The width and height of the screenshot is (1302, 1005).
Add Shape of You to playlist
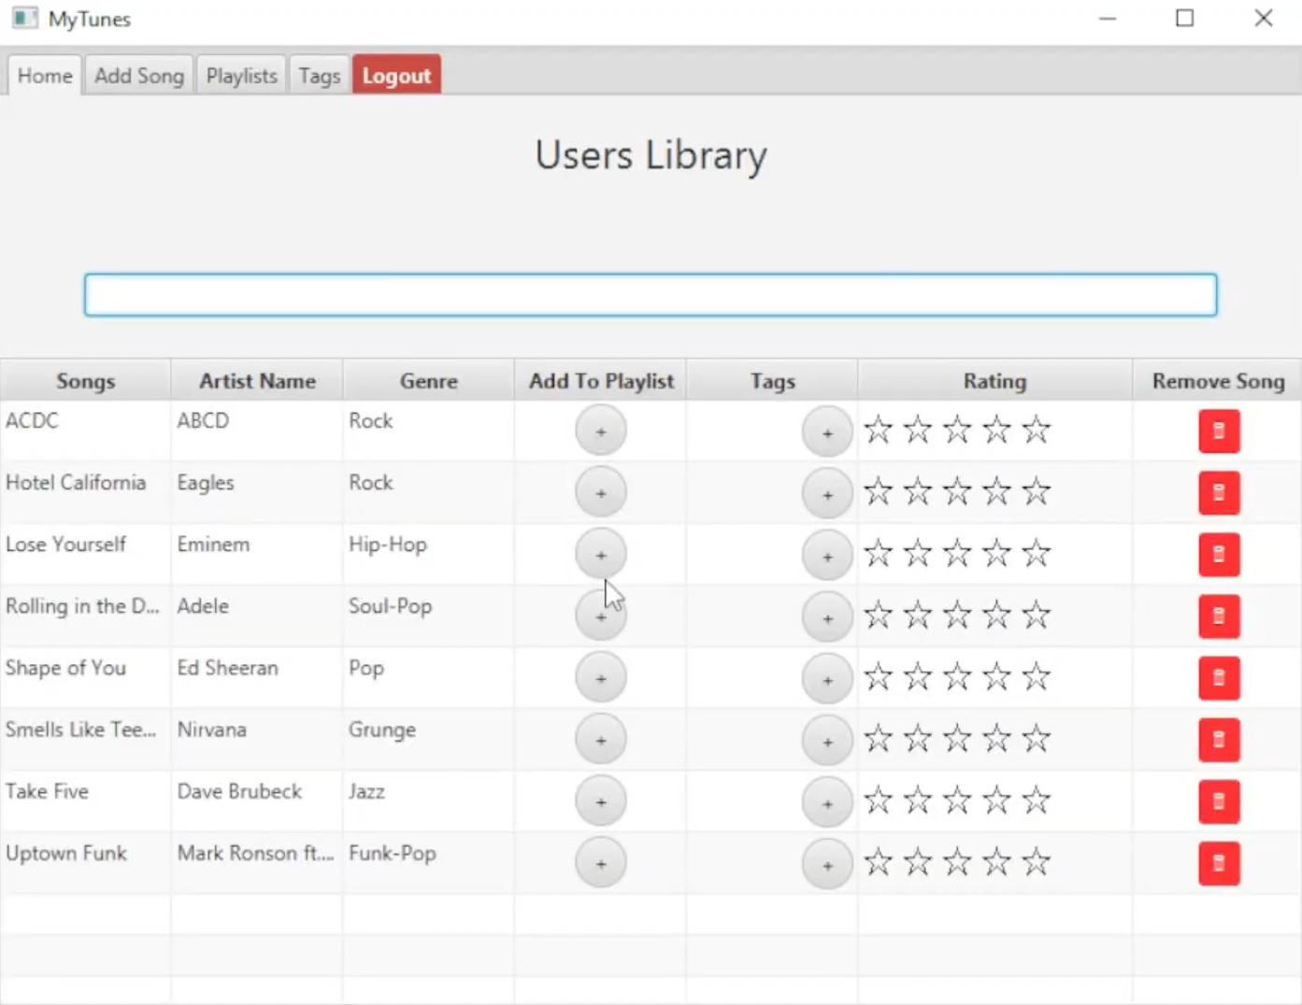600,678
